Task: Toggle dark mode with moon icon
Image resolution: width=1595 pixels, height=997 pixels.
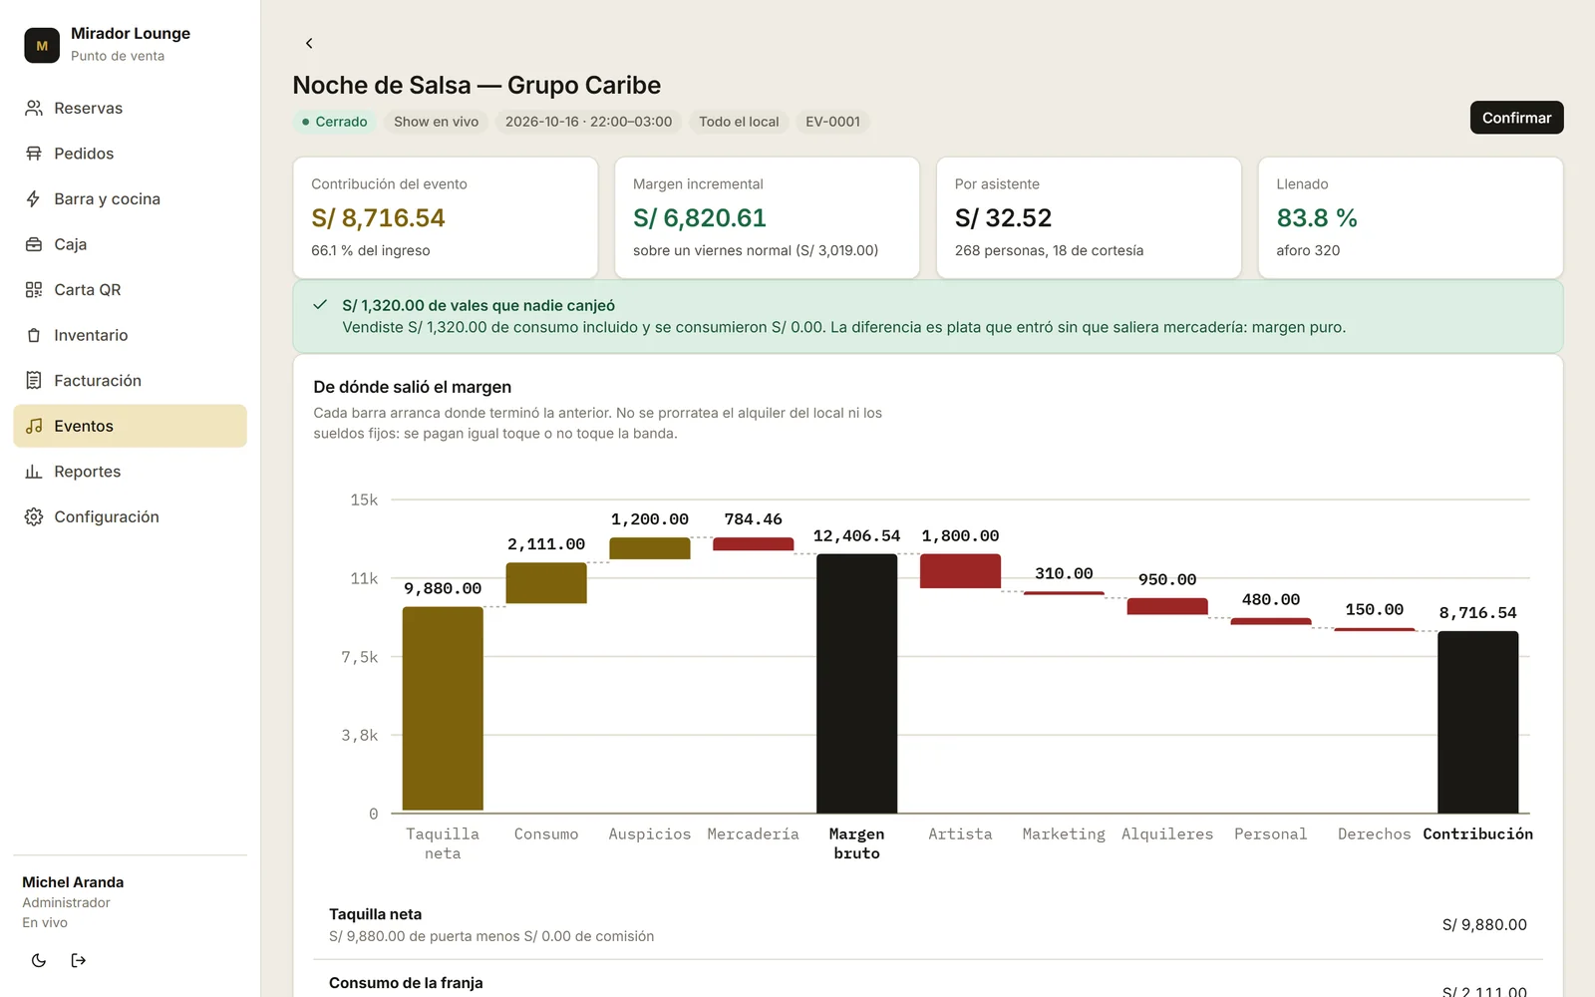Action: (x=39, y=960)
